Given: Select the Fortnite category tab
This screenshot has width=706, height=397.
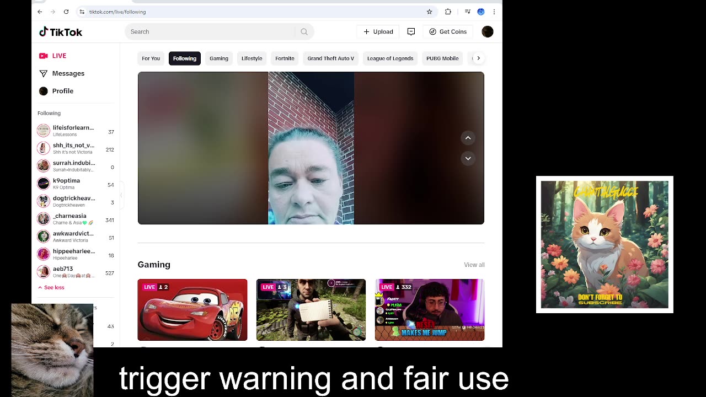Looking at the screenshot, I should pos(285,58).
